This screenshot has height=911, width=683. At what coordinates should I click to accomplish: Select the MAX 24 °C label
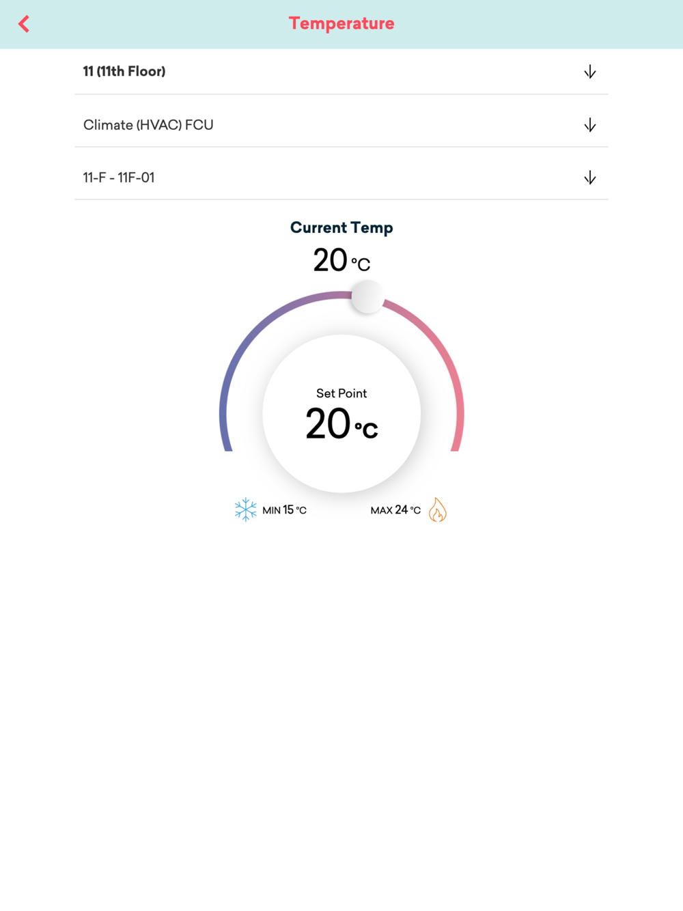(395, 510)
